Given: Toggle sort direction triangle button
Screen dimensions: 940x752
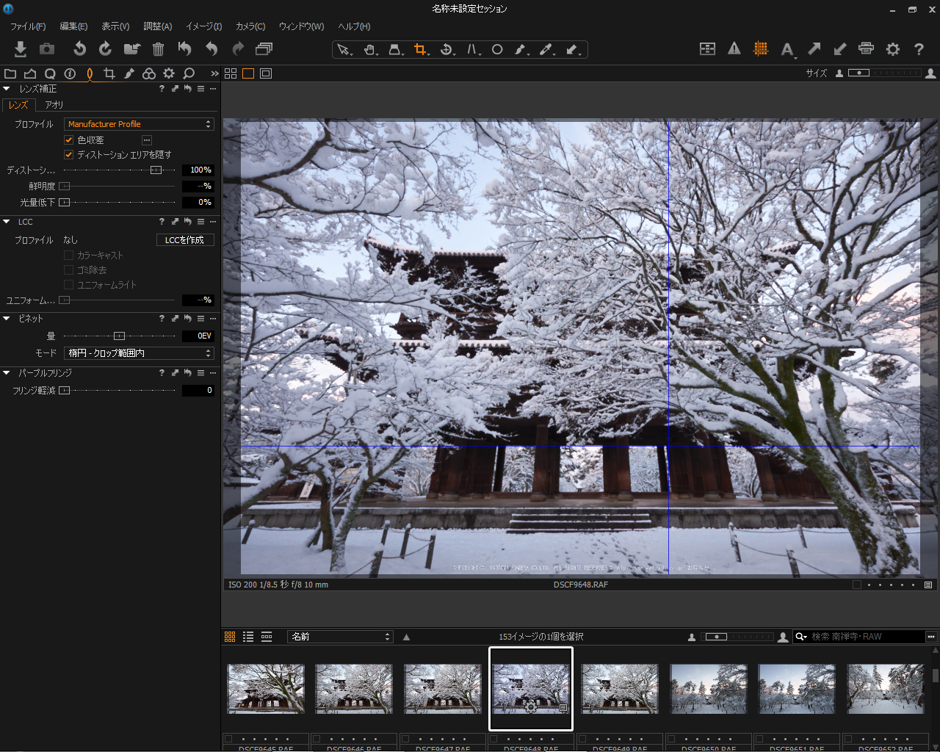Looking at the screenshot, I should 406,637.
